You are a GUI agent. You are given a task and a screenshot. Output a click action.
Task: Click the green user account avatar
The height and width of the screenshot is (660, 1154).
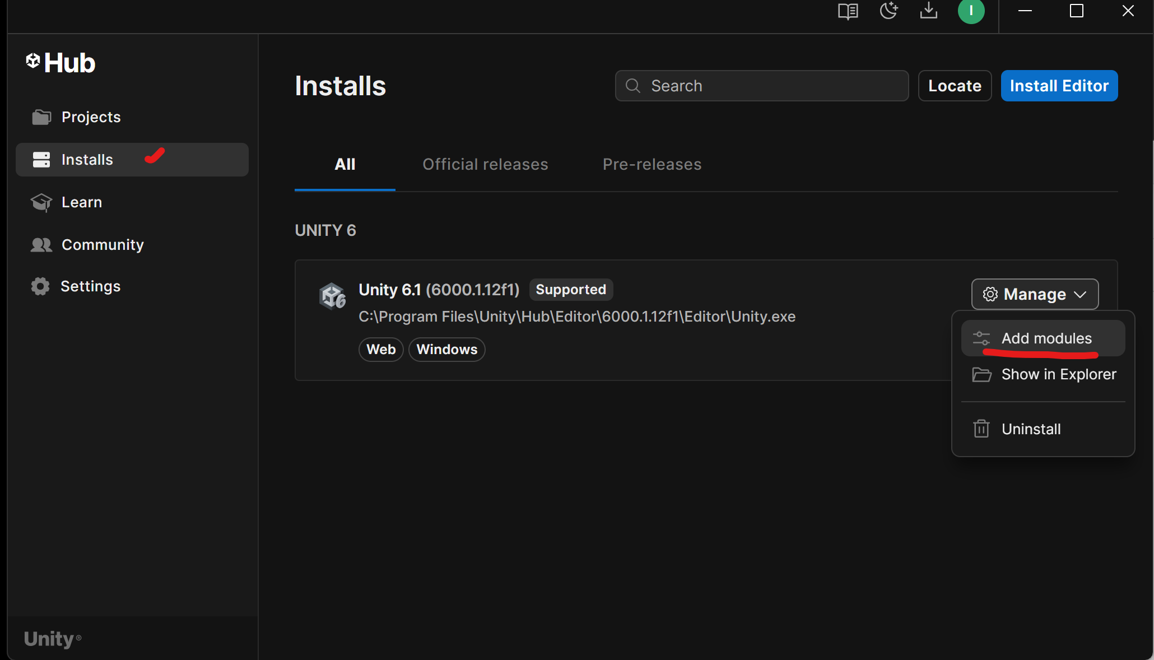971,11
